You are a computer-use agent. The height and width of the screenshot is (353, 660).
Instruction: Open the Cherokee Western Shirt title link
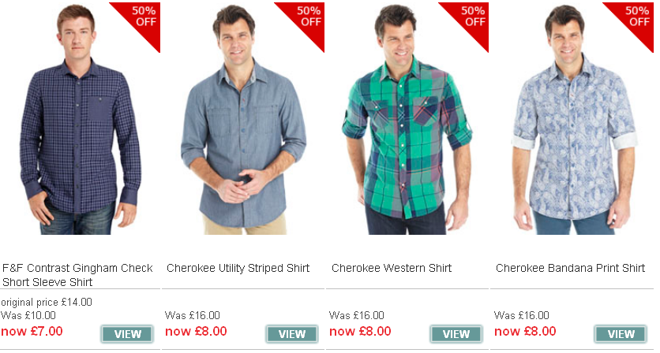point(392,268)
